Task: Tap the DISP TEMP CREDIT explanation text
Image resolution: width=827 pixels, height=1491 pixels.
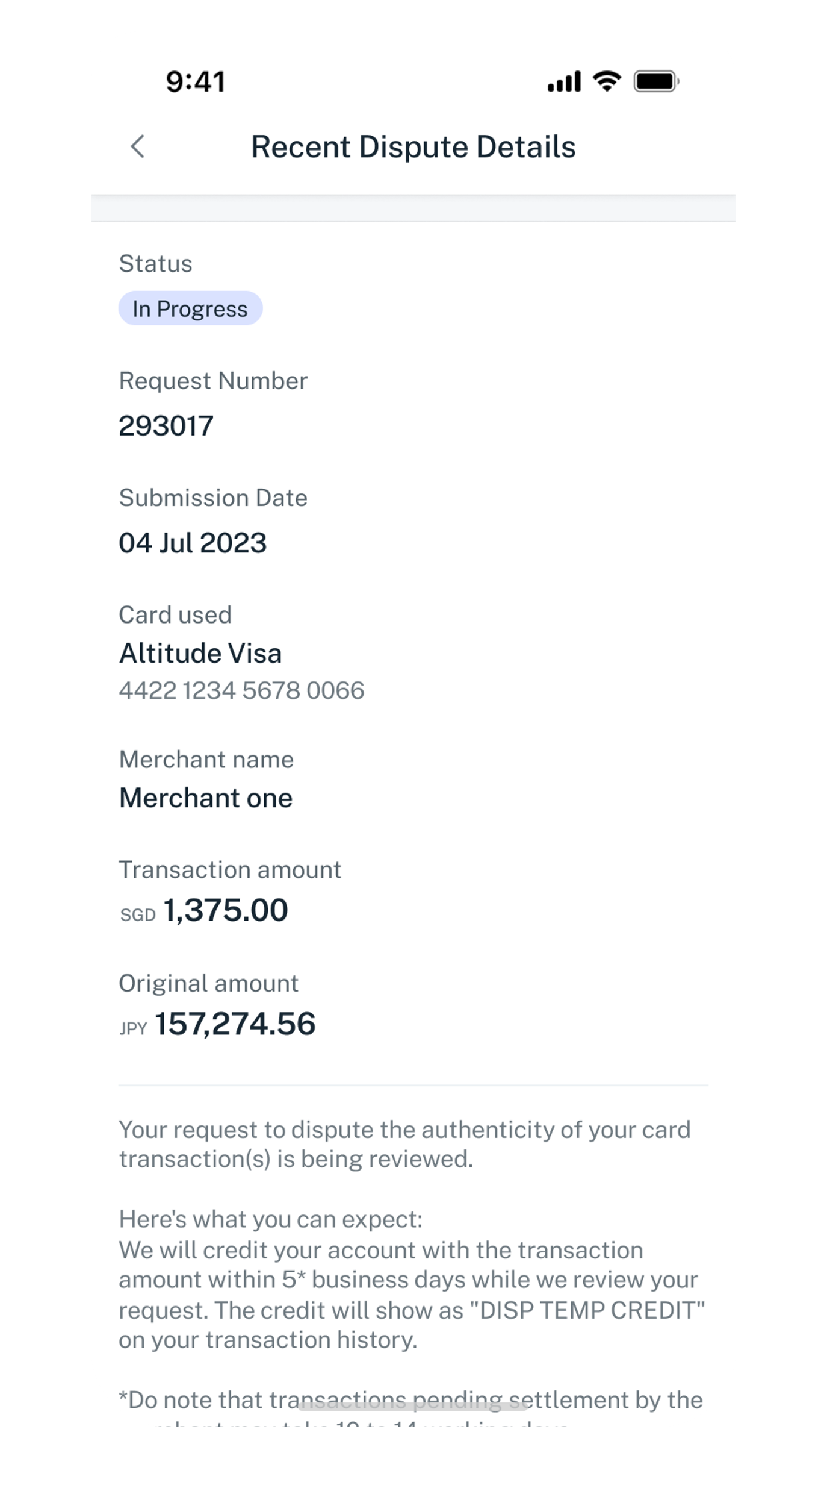Action: coord(412,1294)
